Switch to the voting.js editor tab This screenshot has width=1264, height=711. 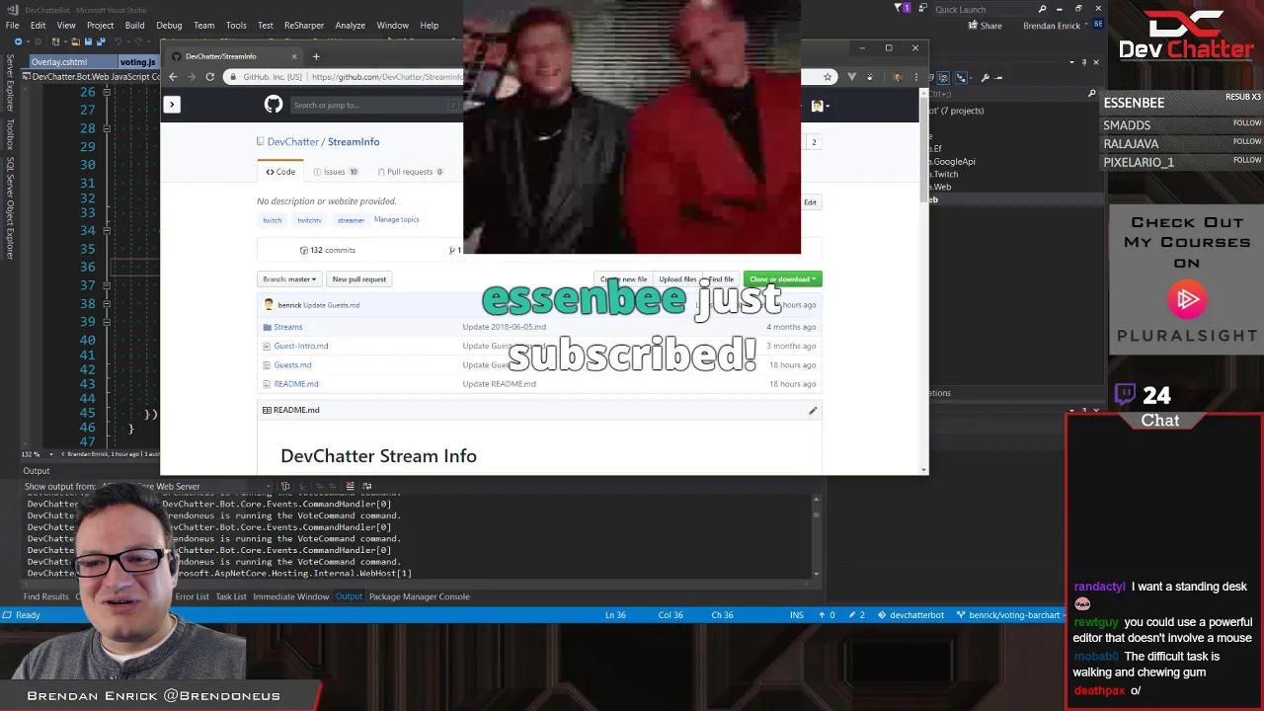coord(137,62)
